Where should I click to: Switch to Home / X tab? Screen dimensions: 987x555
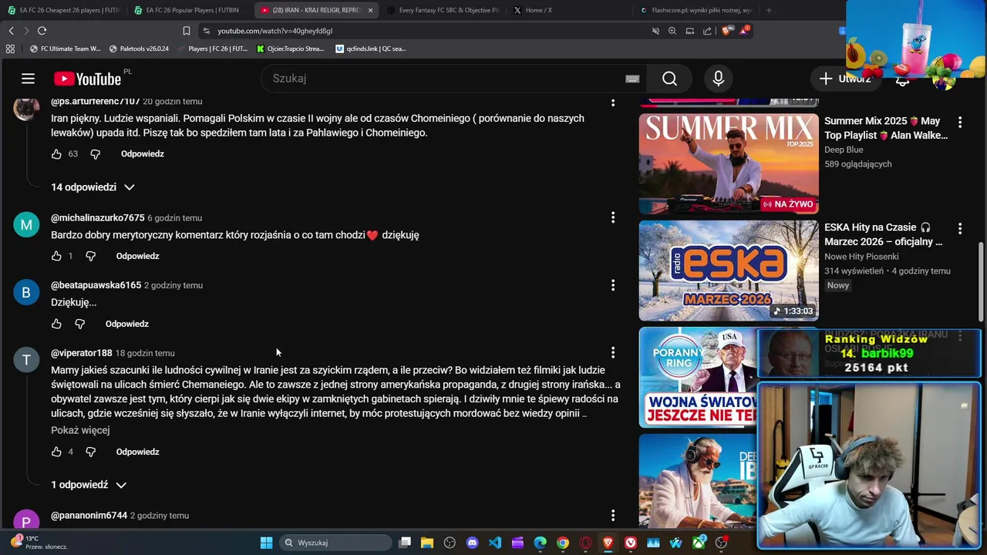571,10
